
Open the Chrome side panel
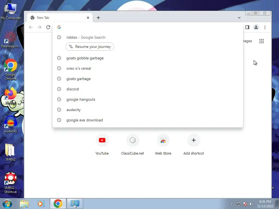pos(247,27)
